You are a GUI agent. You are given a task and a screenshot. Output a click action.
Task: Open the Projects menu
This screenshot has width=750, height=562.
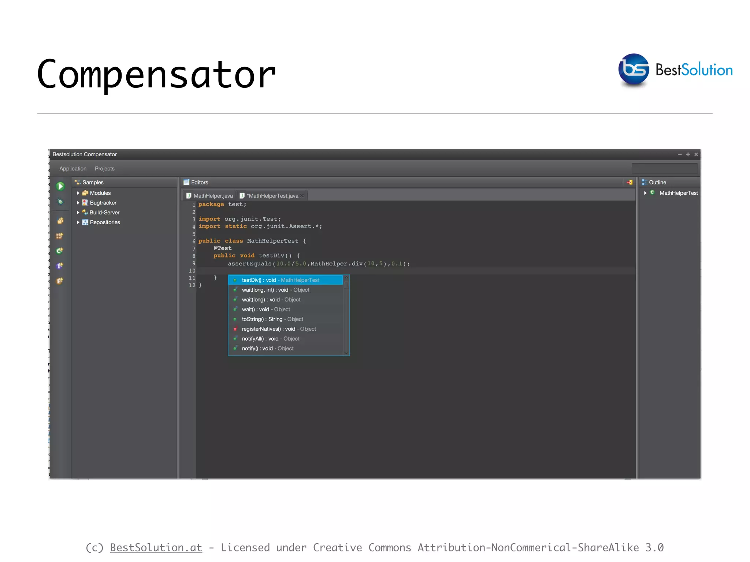[104, 169]
